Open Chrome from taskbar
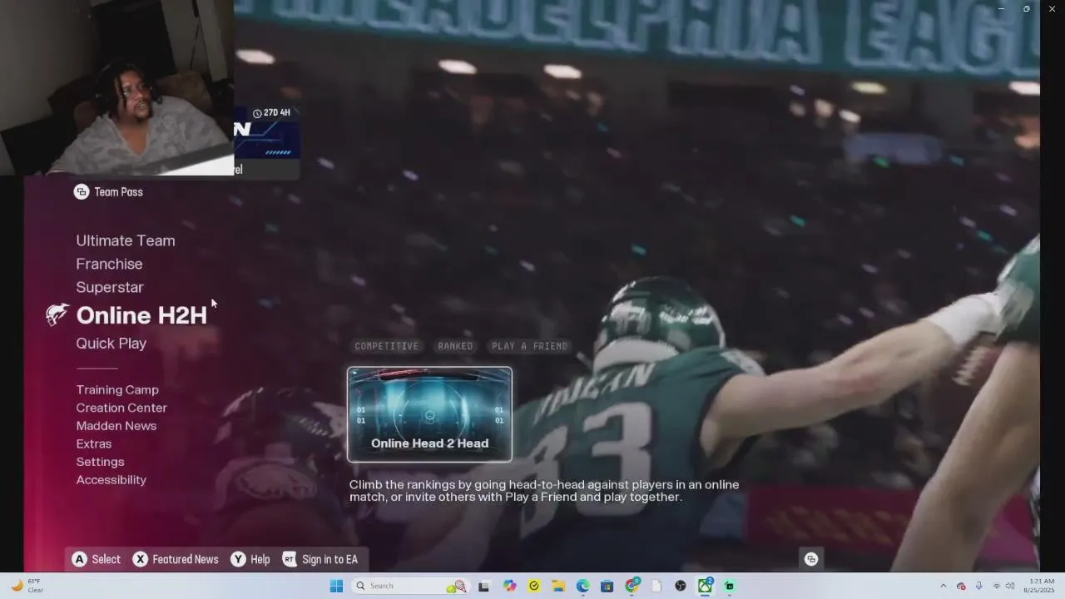 (x=632, y=586)
